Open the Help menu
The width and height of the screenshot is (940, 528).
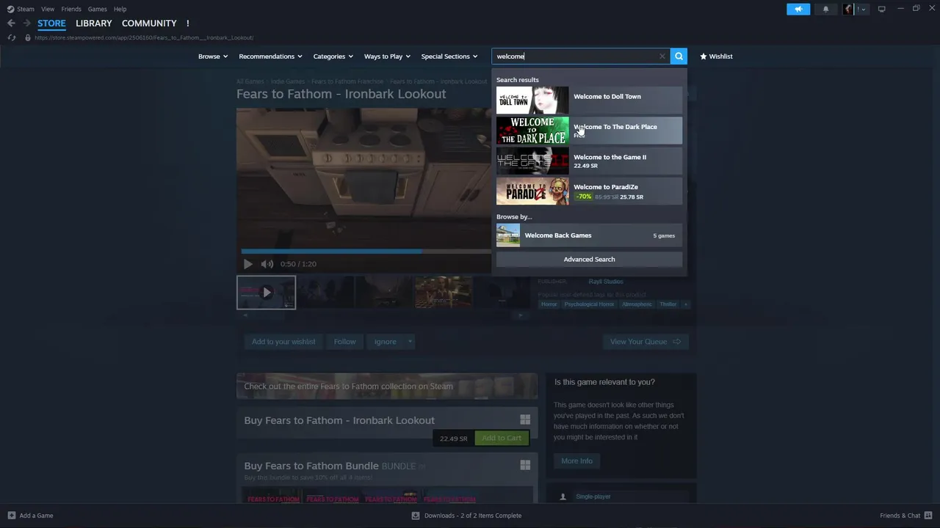pyautogui.click(x=120, y=9)
